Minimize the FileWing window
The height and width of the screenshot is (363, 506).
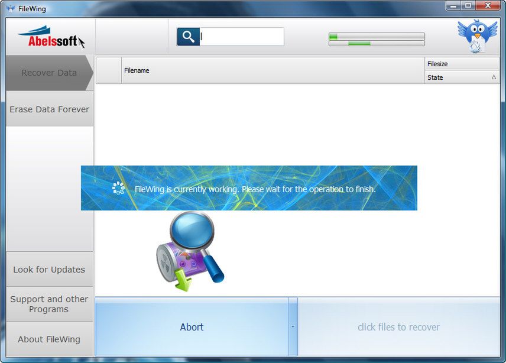click(x=453, y=6)
